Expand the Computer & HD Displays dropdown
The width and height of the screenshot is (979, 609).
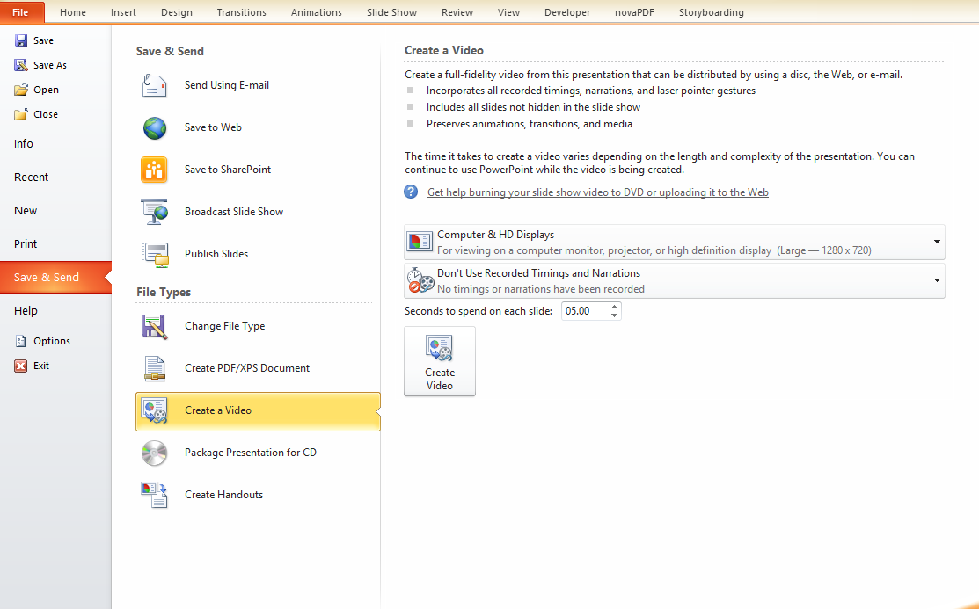coord(937,242)
